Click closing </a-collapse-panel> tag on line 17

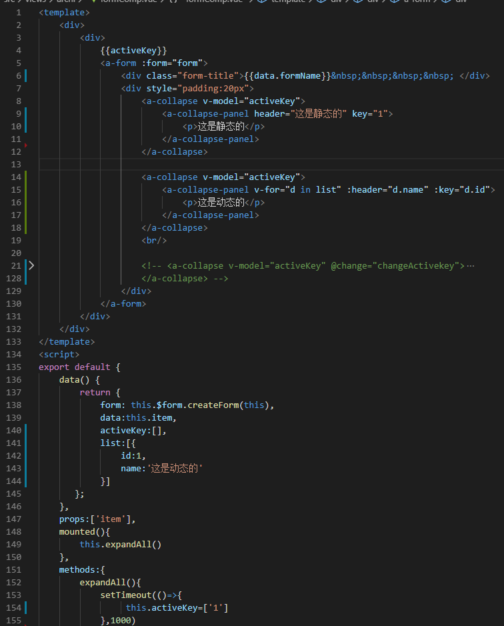(x=211, y=215)
